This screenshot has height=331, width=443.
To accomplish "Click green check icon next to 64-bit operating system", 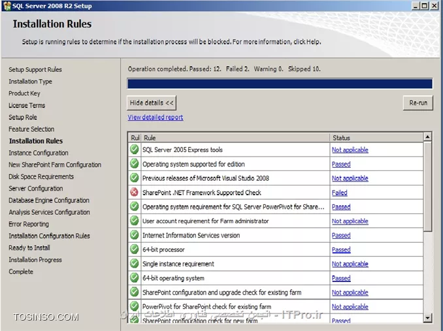I will (x=135, y=278).
